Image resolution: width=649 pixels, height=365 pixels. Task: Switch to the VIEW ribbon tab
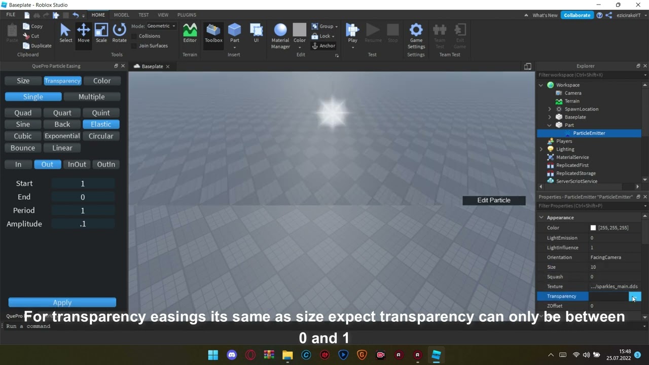point(163,15)
